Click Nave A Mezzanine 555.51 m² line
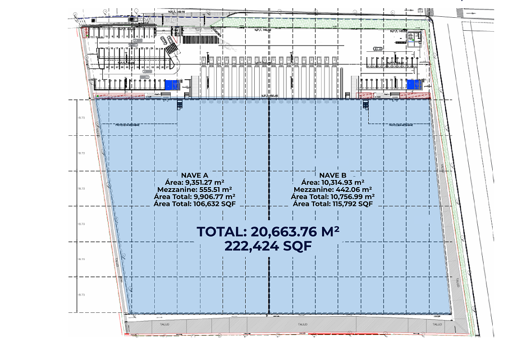Image resolution: width=523 pixels, height=345 pixels. (x=194, y=190)
